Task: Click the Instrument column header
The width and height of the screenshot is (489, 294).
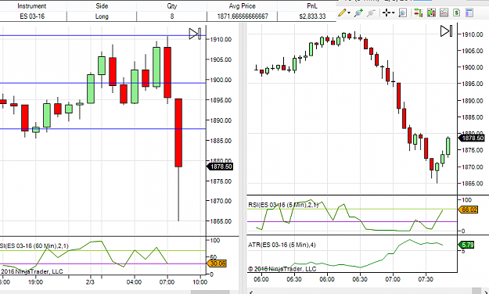Action: [x=32, y=6]
